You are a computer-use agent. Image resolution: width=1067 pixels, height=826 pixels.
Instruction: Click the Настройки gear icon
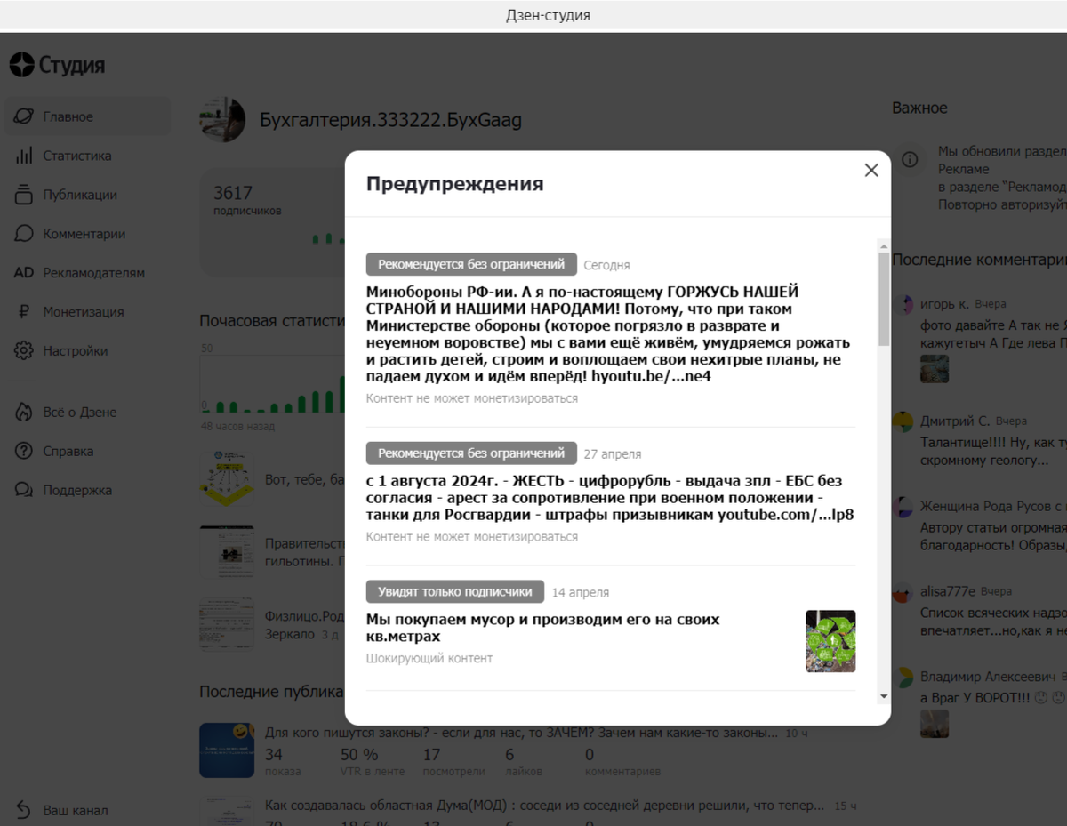pyautogui.click(x=24, y=350)
